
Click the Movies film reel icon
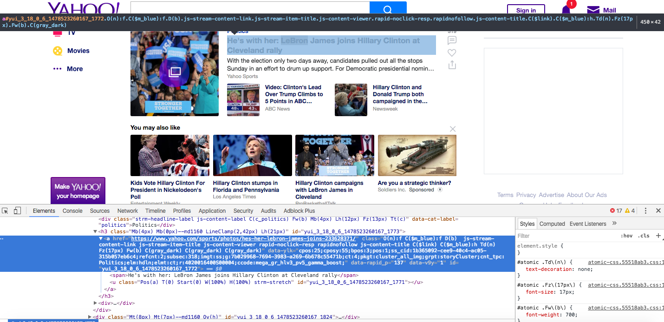tap(58, 51)
